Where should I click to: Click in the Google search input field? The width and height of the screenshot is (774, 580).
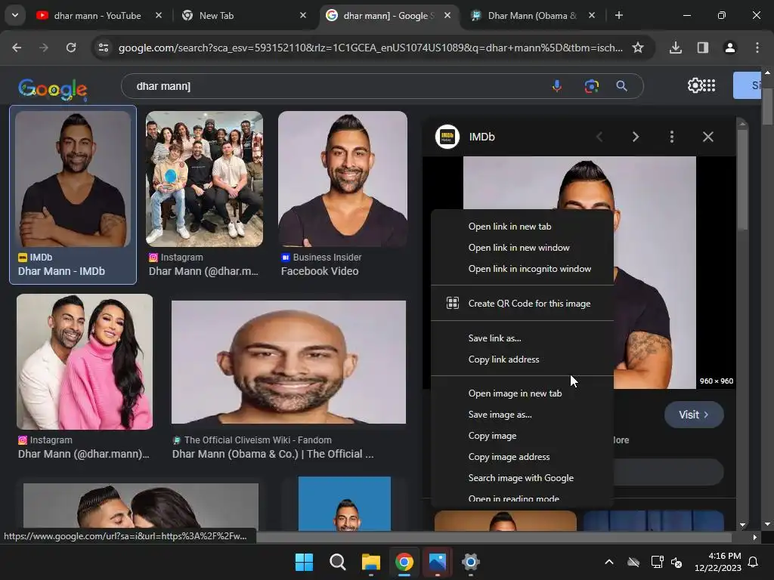click(x=336, y=86)
